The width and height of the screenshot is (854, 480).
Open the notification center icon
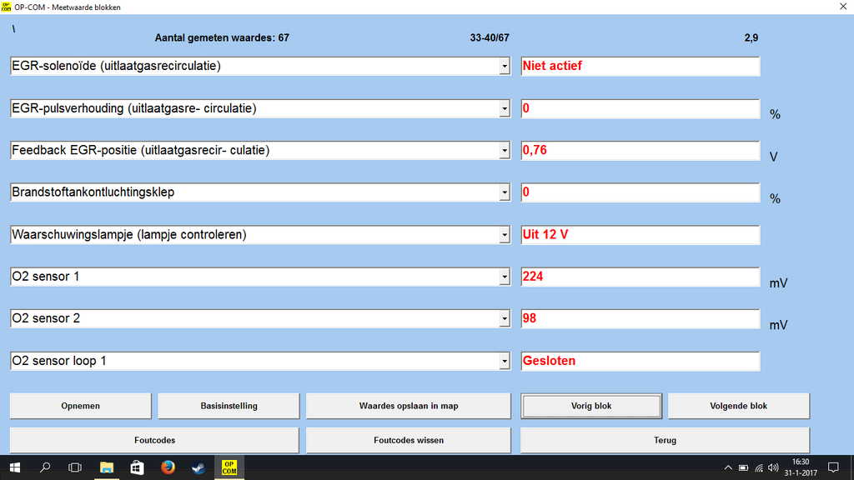(x=832, y=467)
